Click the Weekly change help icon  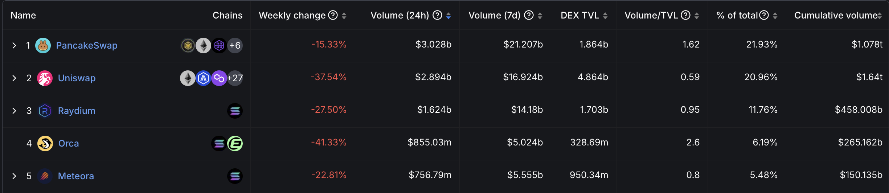click(x=333, y=15)
